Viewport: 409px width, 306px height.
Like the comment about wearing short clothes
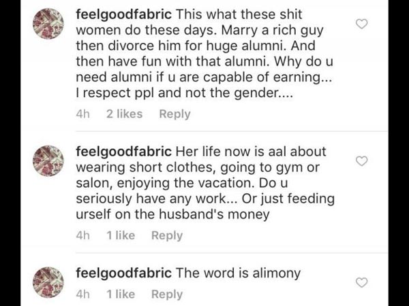click(363, 161)
